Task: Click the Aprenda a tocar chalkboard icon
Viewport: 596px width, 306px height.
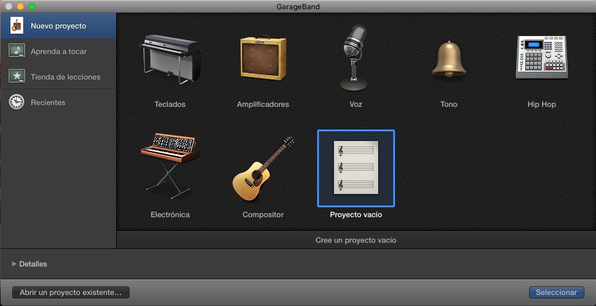Action: point(17,51)
